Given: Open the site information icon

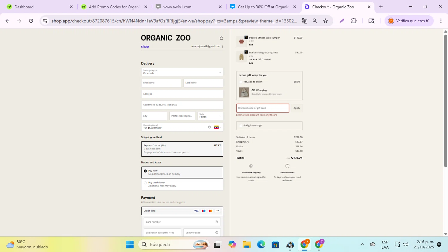Looking at the screenshot, I should pos(45,21).
